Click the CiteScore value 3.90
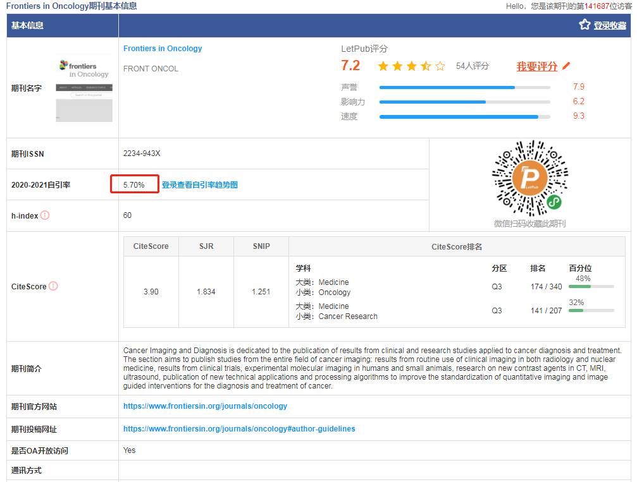Image resolution: width=637 pixels, height=482 pixels. 151,292
